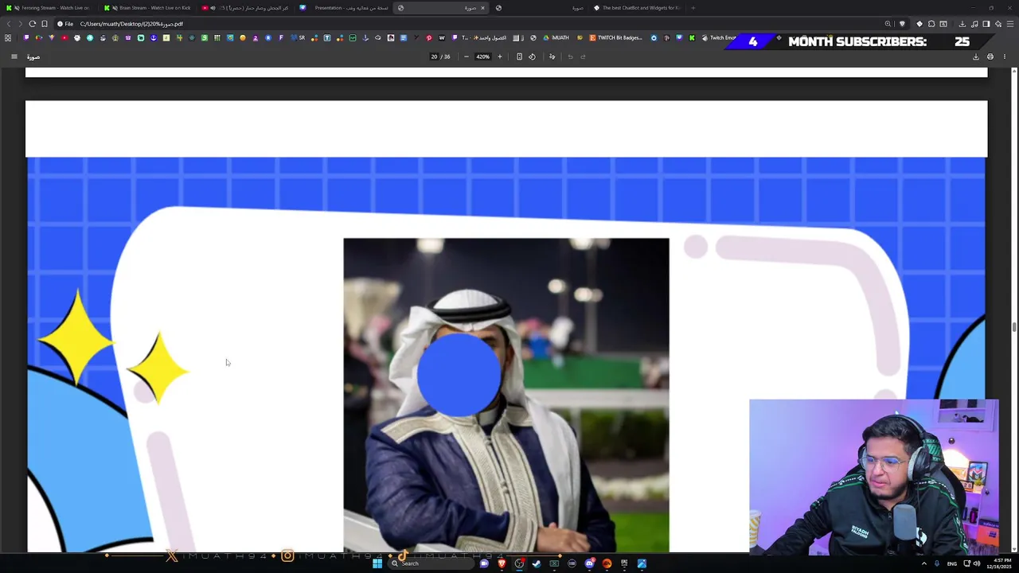Screen dimensions: 1019x573
Task: Bookmark this page icon
Action: click(45, 24)
